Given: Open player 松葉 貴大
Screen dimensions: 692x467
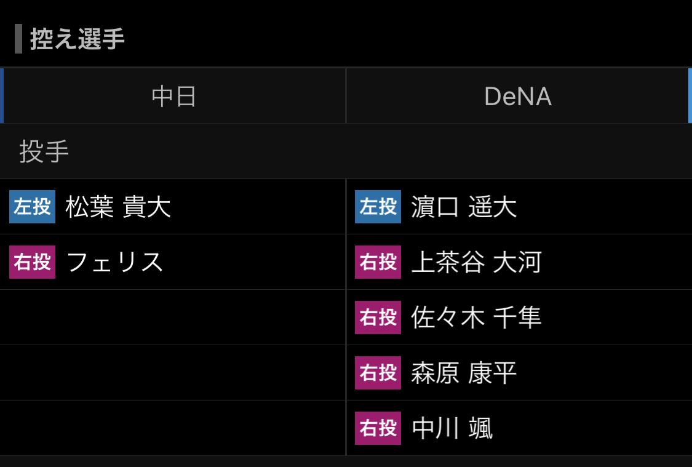Looking at the screenshot, I should pyautogui.click(x=118, y=207).
